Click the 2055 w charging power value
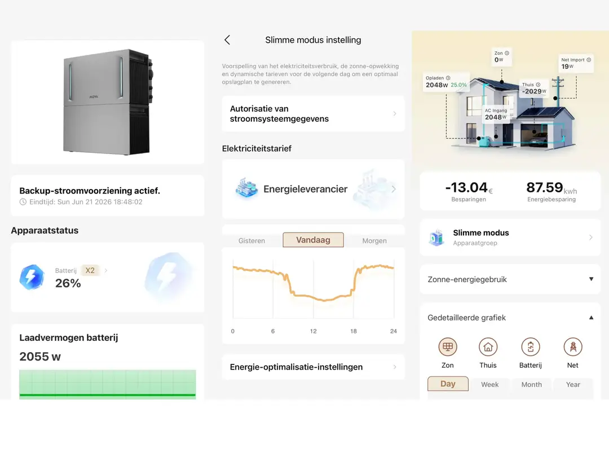The width and height of the screenshot is (609, 457). (40, 357)
